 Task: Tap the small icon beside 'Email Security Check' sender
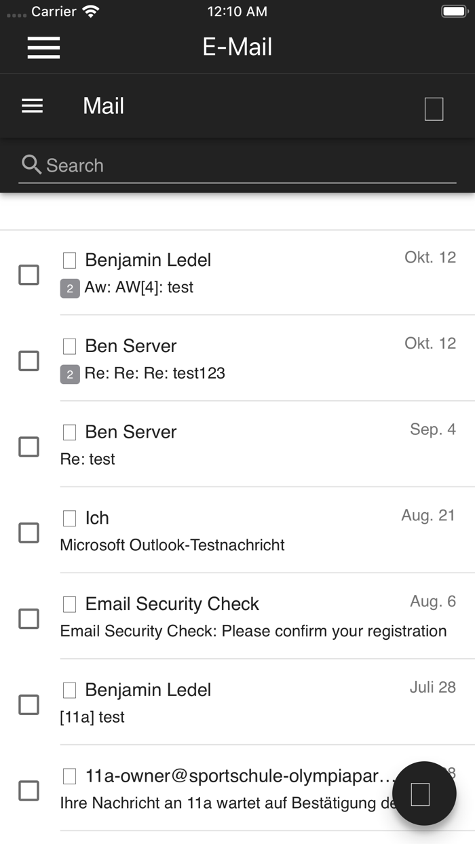click(69, 604)
